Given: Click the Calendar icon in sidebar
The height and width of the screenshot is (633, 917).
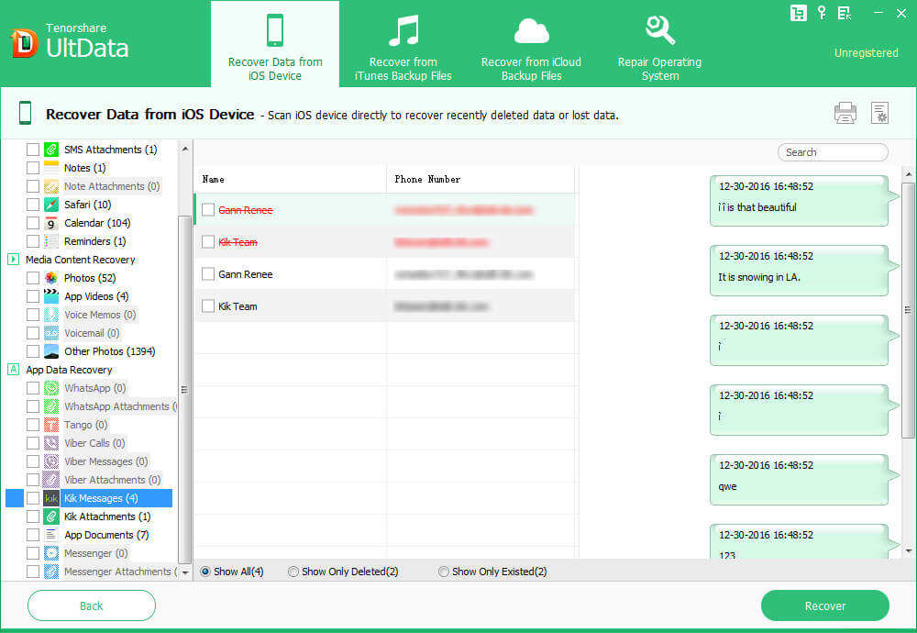Looking at the screenshot, I should click(51, 223).
